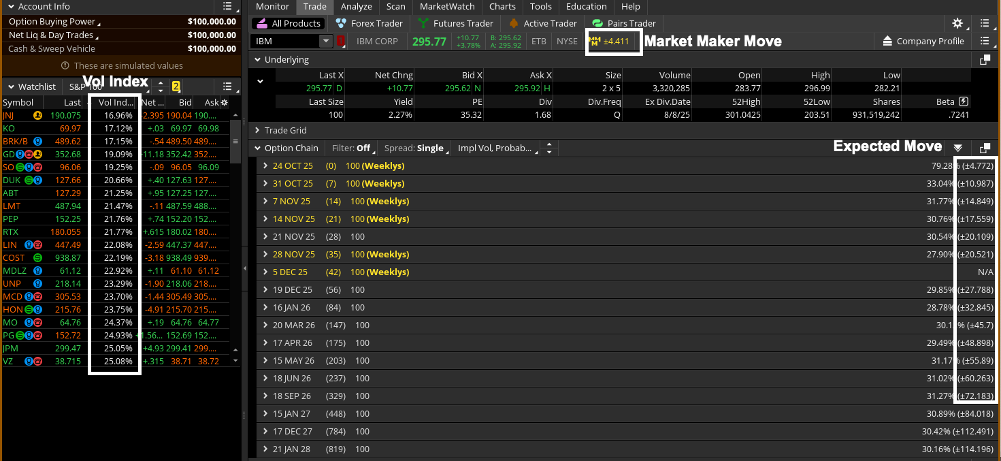Collapse the Account Info panel
The image size is (1001, 461).
coord(11,6)
